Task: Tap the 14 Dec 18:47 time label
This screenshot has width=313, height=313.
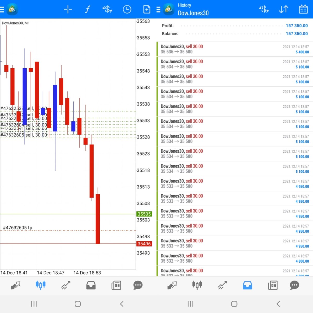Action: point(51,273)
